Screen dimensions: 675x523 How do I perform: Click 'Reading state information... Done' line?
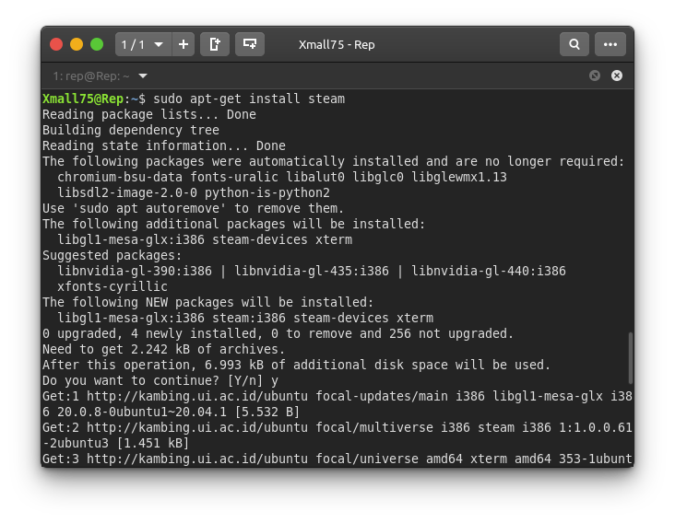click(163, 145)
